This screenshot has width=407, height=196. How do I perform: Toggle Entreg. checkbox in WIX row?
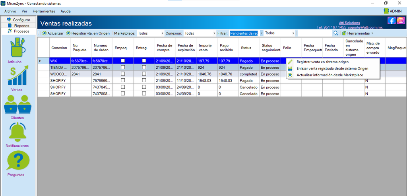[x=144, y=60]
